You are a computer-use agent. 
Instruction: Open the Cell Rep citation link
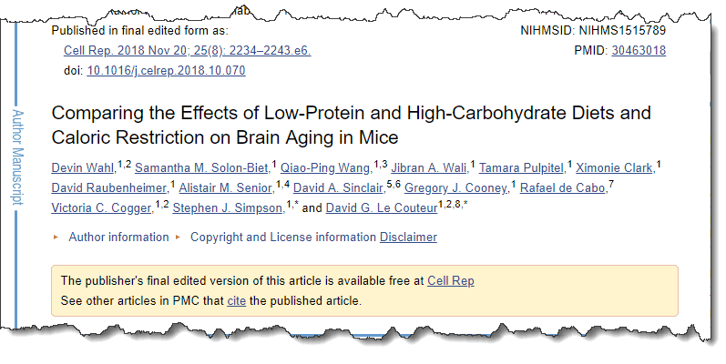(x=187, y=50)
